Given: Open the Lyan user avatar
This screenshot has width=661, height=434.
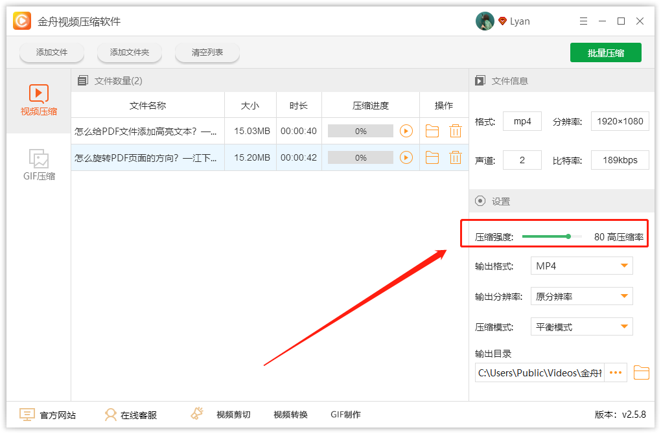Looking at the screenshot, I should [x=485, y=21].
